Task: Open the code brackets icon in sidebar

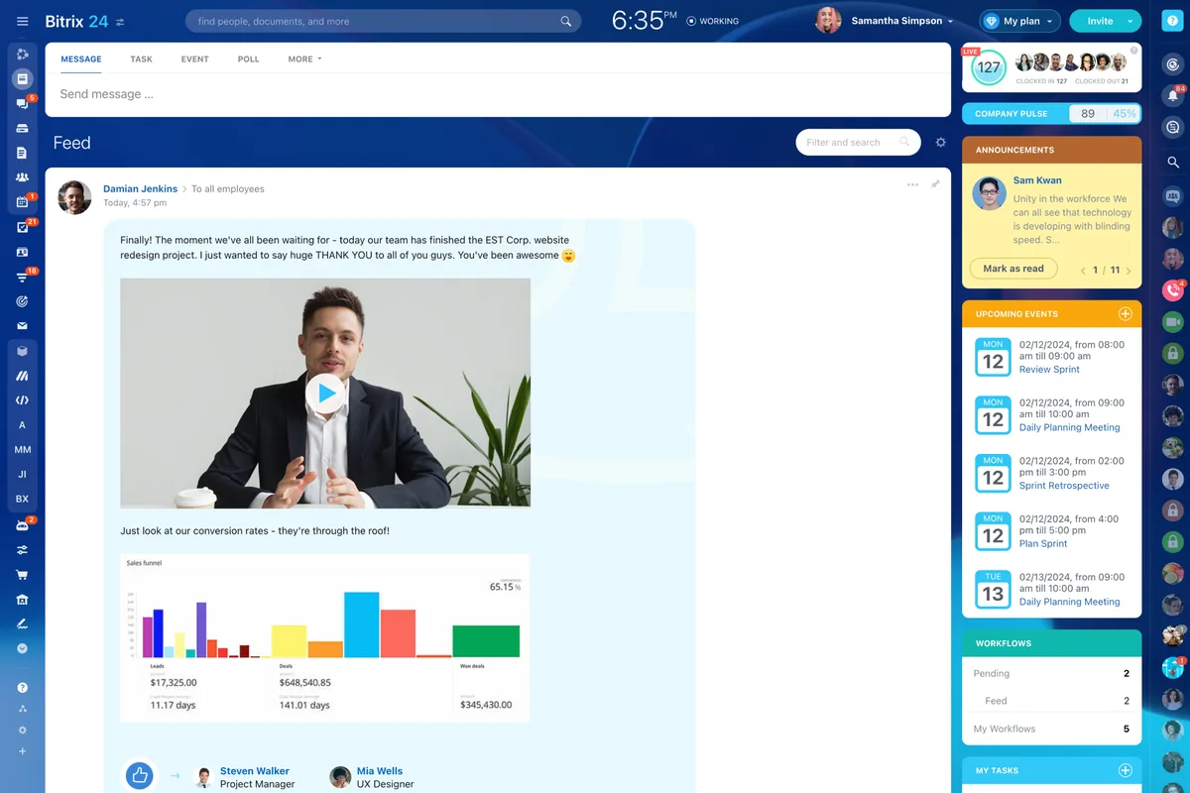Action: 22,400
